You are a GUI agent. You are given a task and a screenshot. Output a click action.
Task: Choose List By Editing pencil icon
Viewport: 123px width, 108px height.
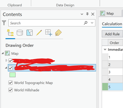[x=39, y=33]
